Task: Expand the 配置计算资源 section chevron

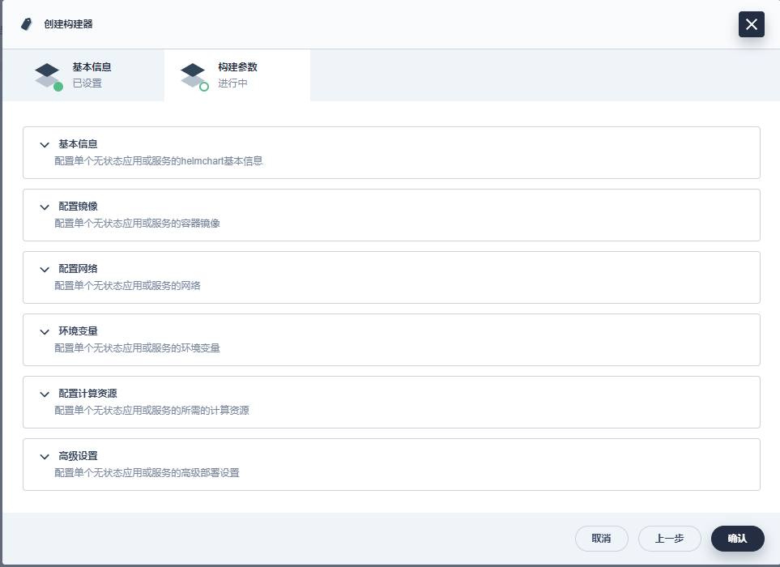Action: click(x=45, y=394)
